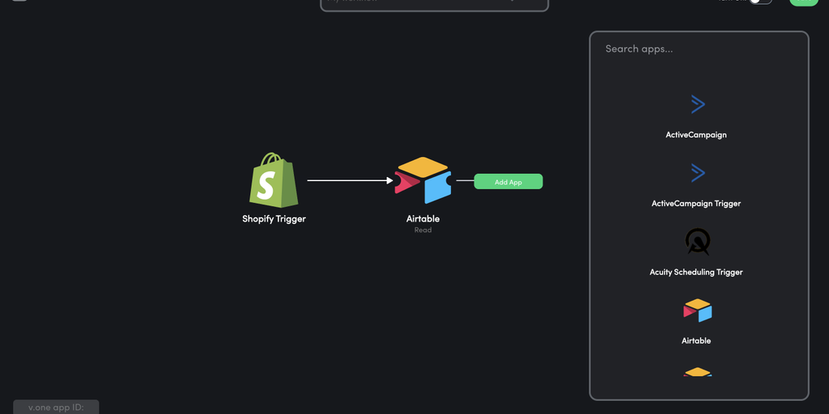Click the "Read" action text under Airtable

coord(423,230)
